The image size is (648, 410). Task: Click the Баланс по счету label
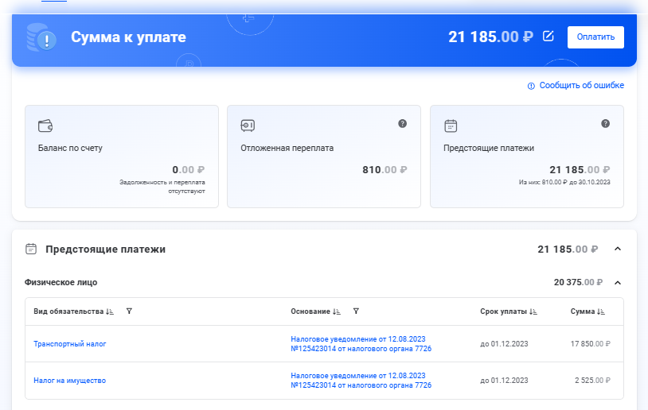tap(70, 148)
